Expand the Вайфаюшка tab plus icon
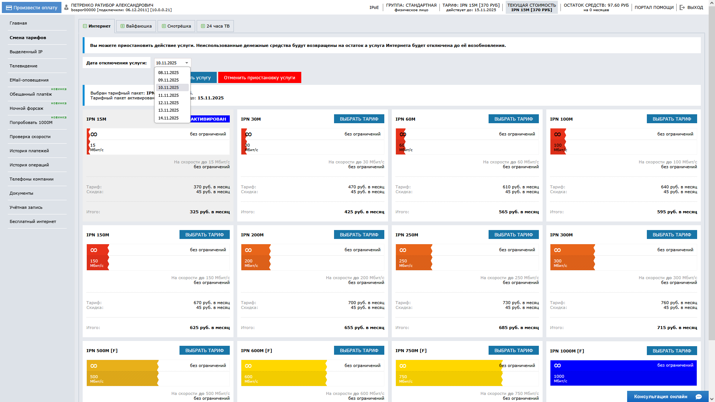The width and height of the screenshot is (715, 402). (x=123, y=26)
